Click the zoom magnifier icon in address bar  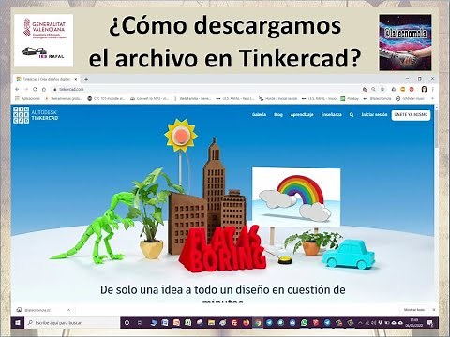click(x=373, y=89)
